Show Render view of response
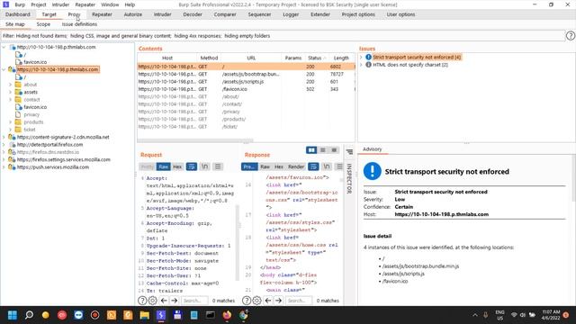The image size is (576, 324). coord(296,166)
